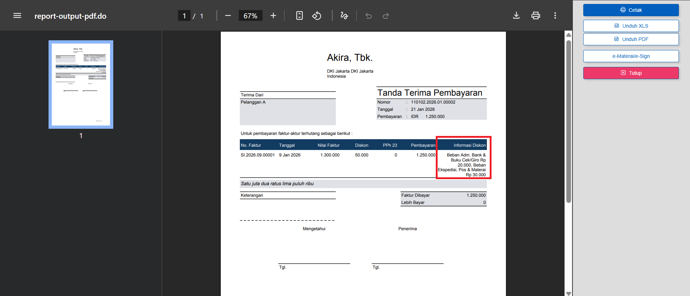Select the page 1 thumbnail
The image size is (690, 296).
tap(81, 85)
